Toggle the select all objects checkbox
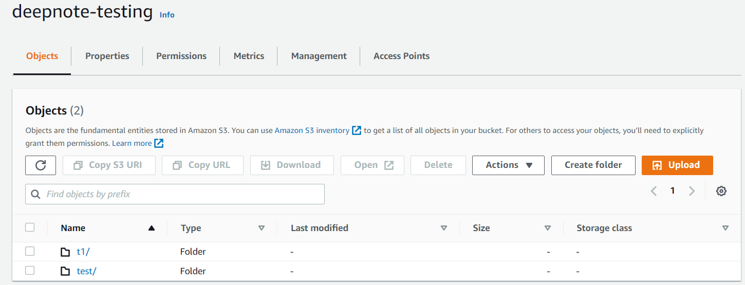This screenshot has height=285, width=745. [30, 227]
